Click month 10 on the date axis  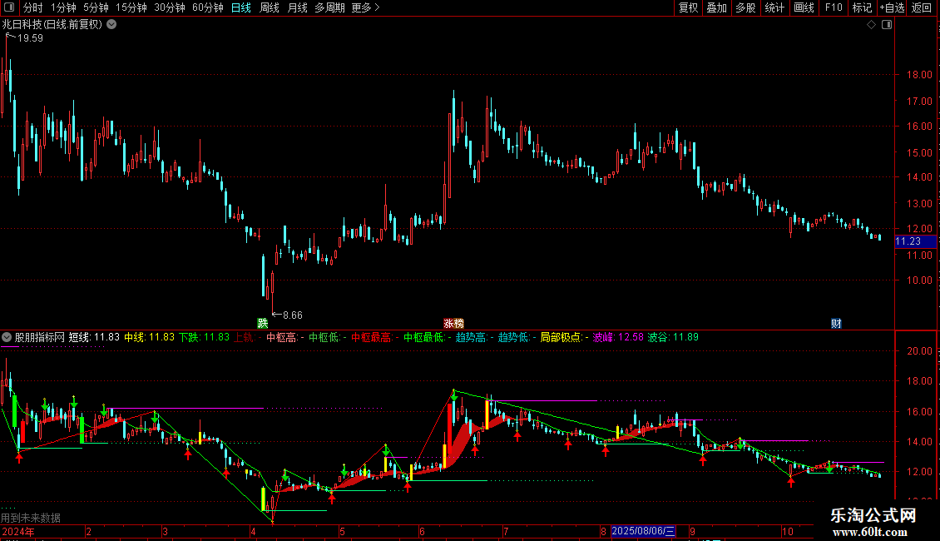click(x=787, y=531)
